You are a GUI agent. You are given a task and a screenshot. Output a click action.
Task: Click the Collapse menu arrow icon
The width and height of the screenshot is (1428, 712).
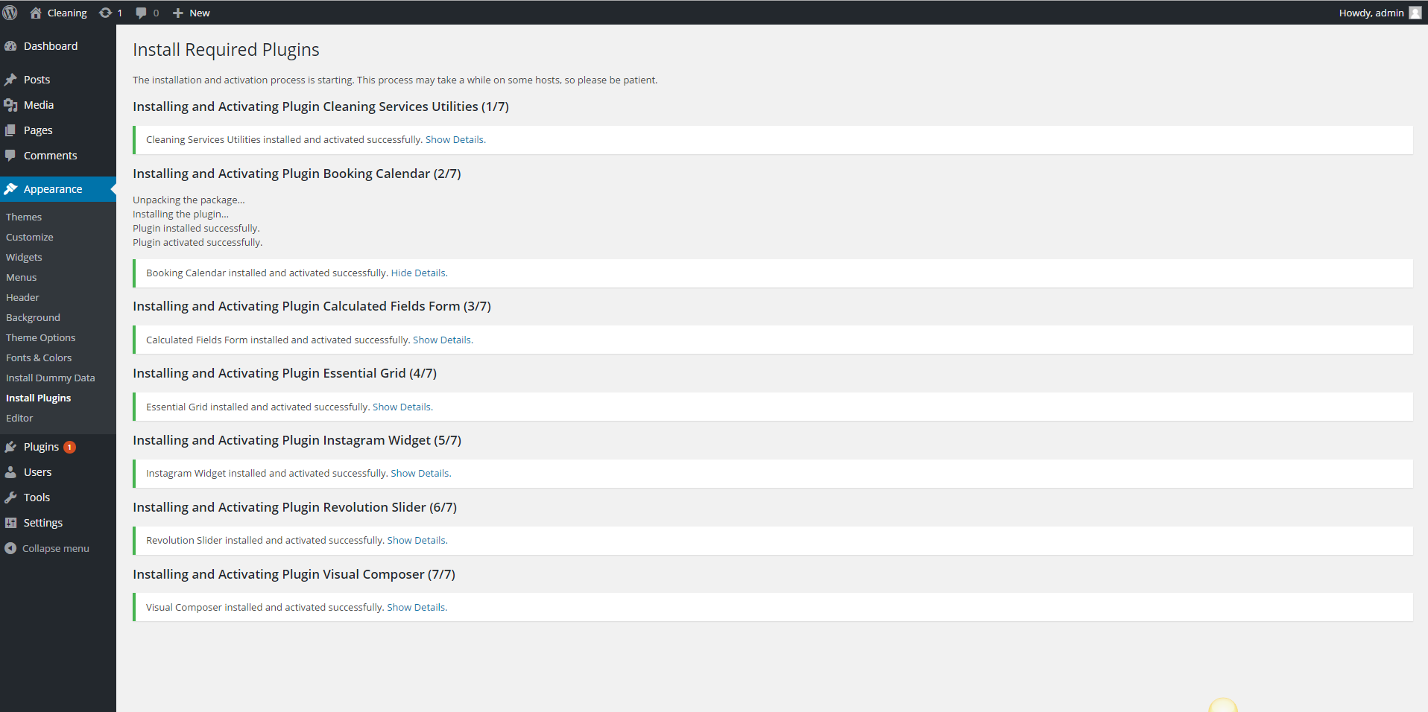[x=10, y=548]
